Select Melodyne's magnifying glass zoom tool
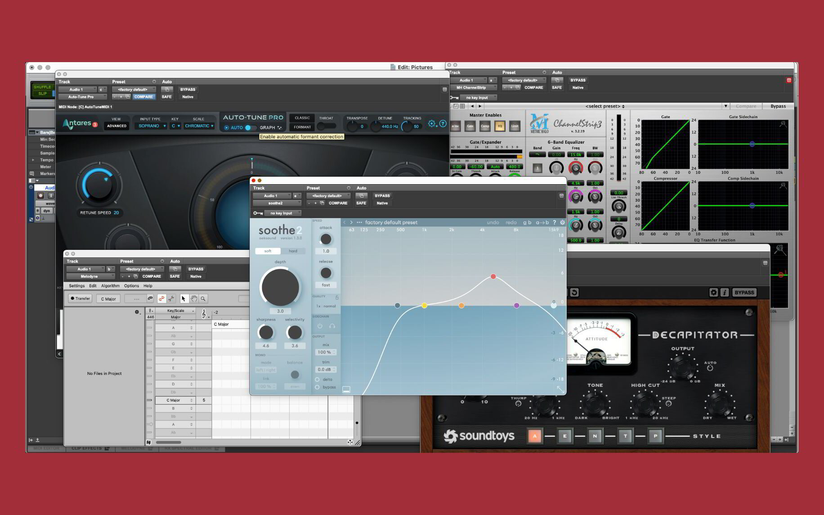 (204, 298)
